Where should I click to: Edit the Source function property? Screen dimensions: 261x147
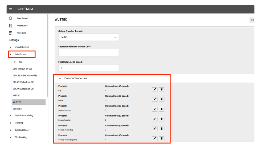pos(155,109)
